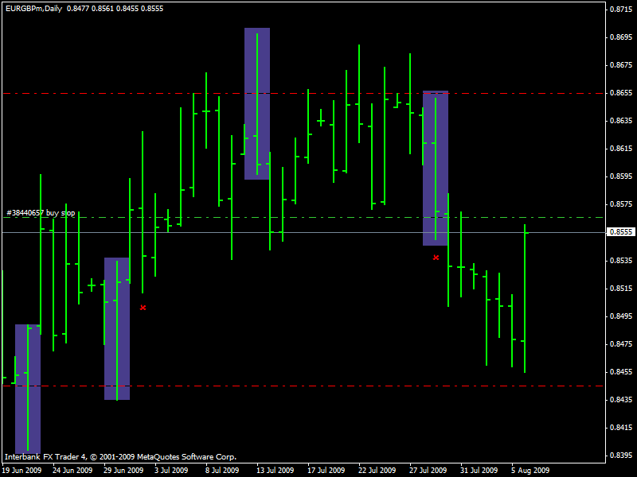The height and width of the screenshot is (477, 637).
Task: Click the EURGBPm,Daily chart title text
Action: 32,9
